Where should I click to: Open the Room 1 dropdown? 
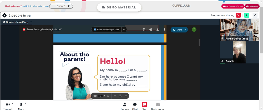(x=61, y=6)
